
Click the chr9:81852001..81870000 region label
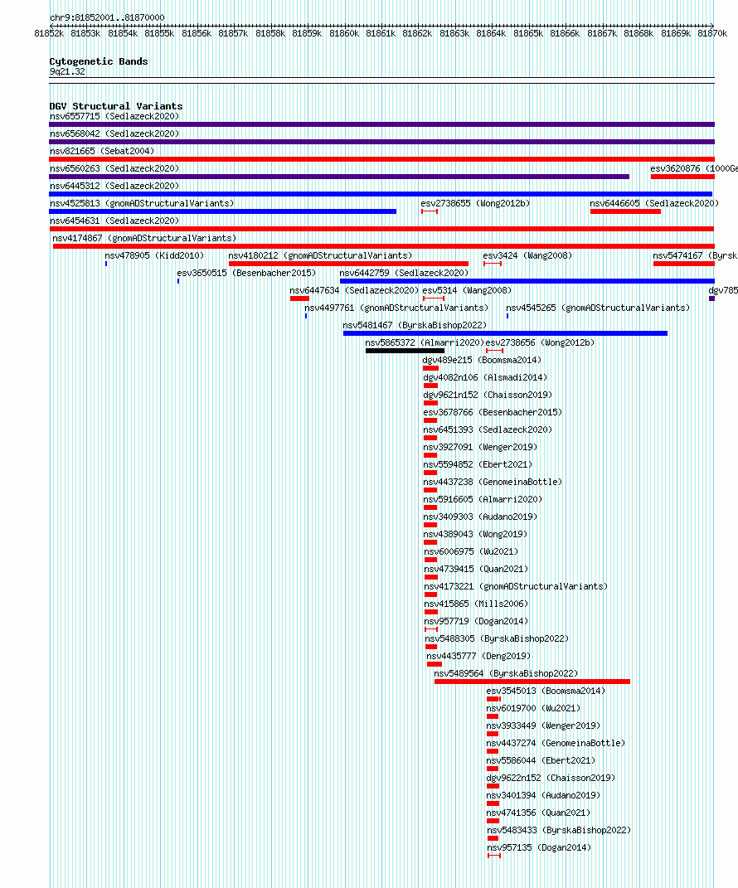107,17
